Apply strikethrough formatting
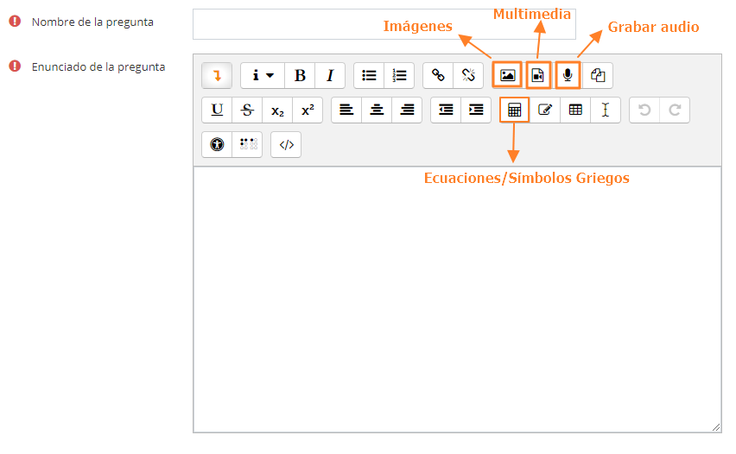 click(247, 110)
